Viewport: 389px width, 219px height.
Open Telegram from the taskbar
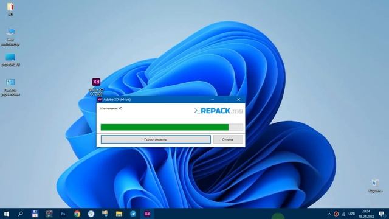[x=133, y=214]
